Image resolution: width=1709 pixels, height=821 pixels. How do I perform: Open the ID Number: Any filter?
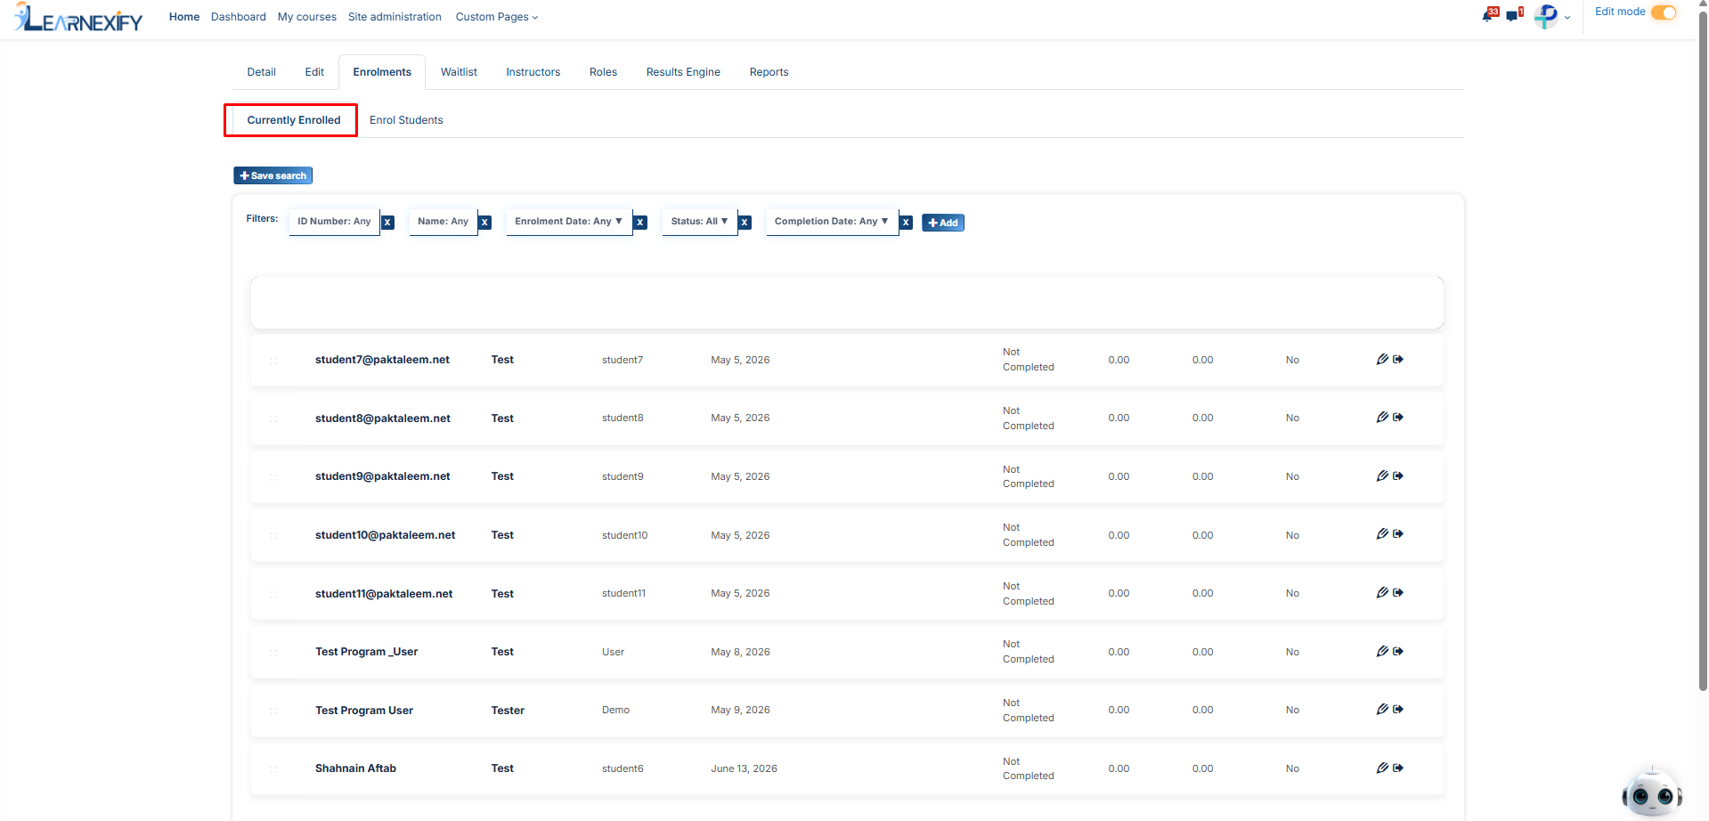tap(334, 222)
